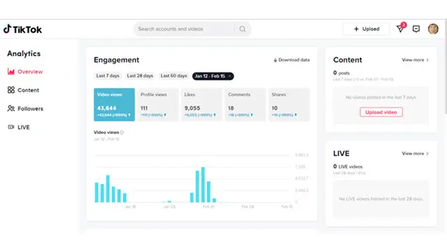Click the 9,055 likes value

tap(193, 108)
